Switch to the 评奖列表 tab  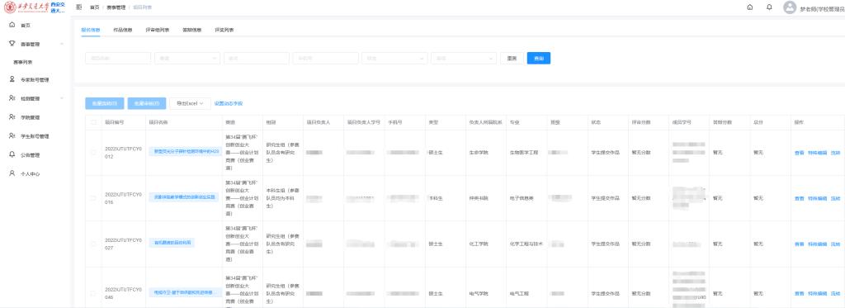(224, 31)
